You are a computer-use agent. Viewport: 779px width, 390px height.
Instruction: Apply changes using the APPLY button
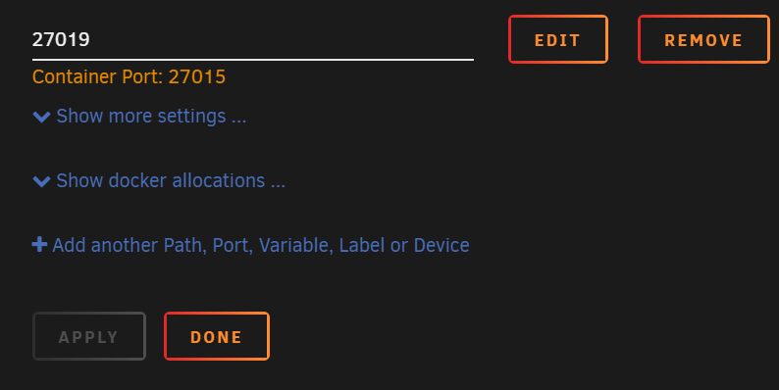89,336
